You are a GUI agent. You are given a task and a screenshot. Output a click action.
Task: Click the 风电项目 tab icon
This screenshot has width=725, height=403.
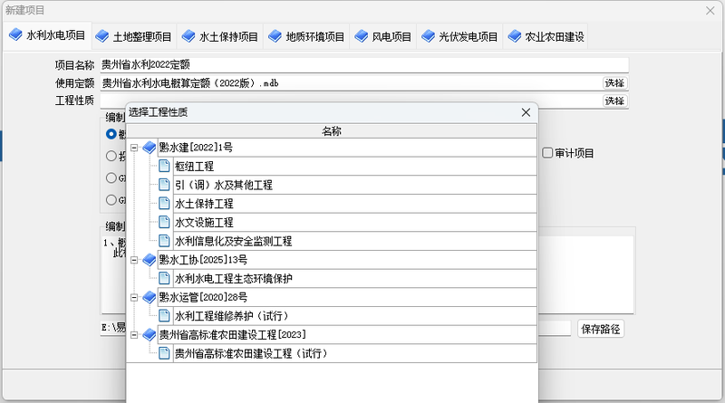pos(361,36)
